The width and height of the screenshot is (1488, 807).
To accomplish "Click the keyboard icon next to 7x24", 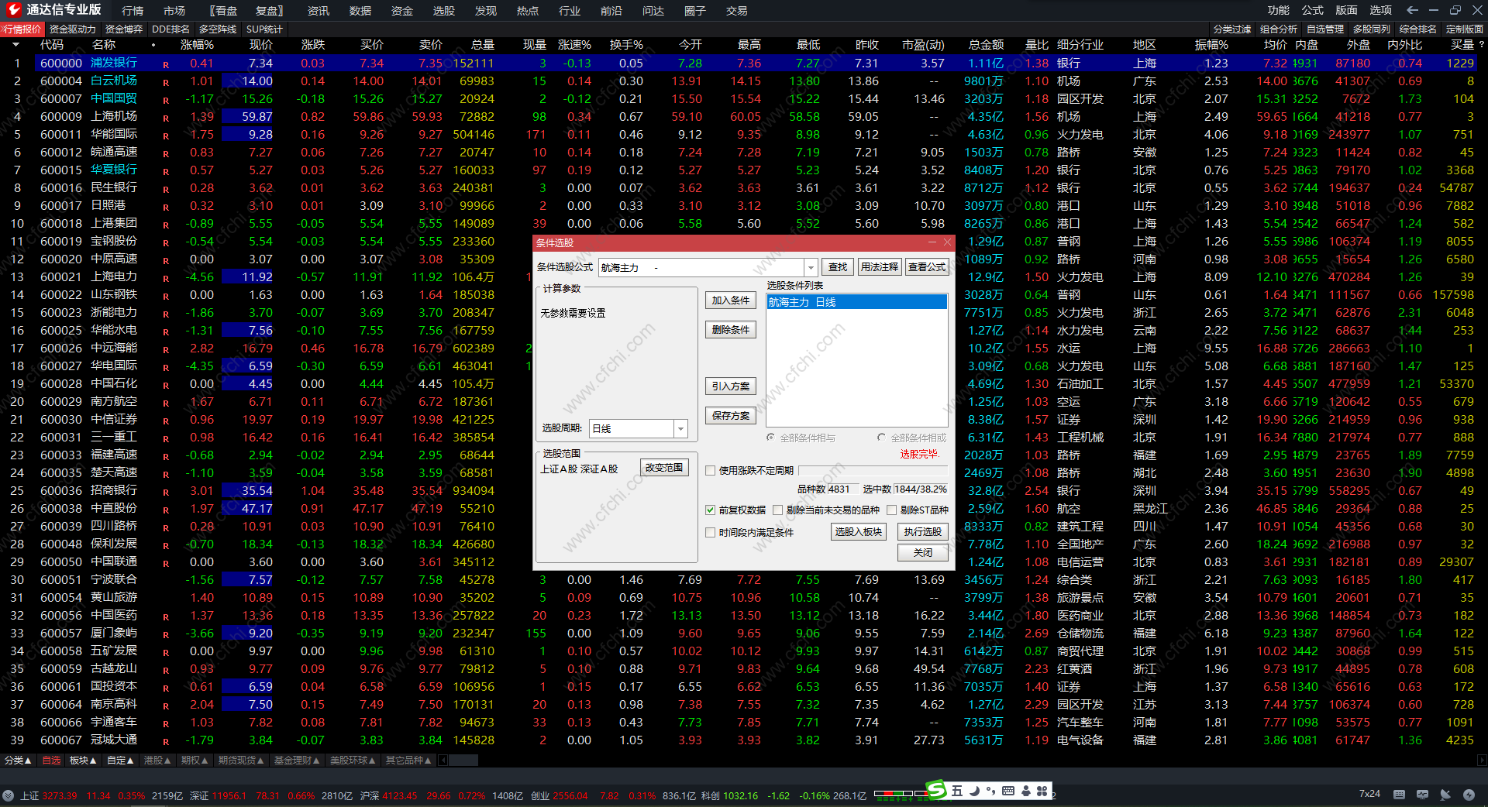I will pyautogui.click(x=1399, y=795).
